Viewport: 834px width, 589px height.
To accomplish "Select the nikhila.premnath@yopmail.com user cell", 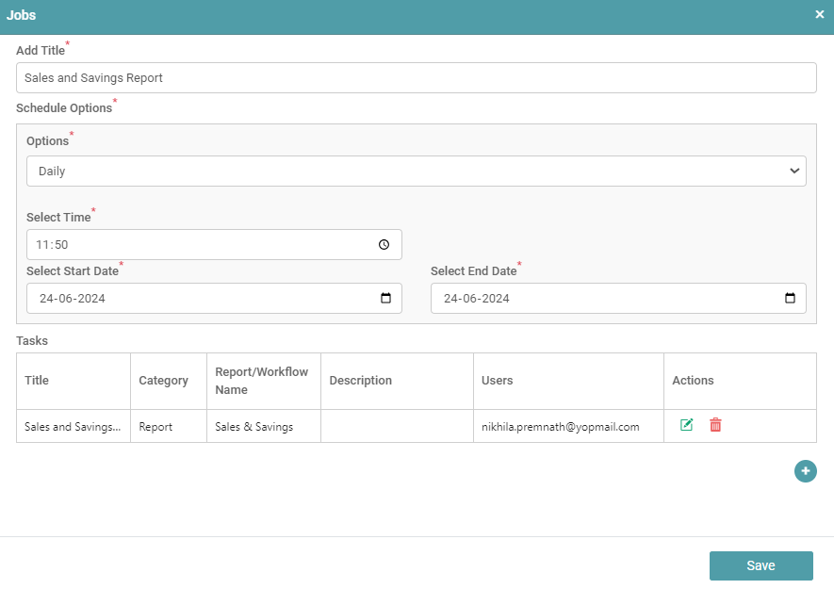I will (561, 427).
